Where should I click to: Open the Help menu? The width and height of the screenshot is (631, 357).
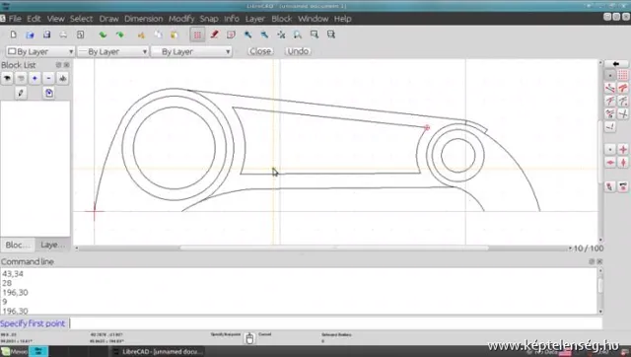(x=342, y=19)
